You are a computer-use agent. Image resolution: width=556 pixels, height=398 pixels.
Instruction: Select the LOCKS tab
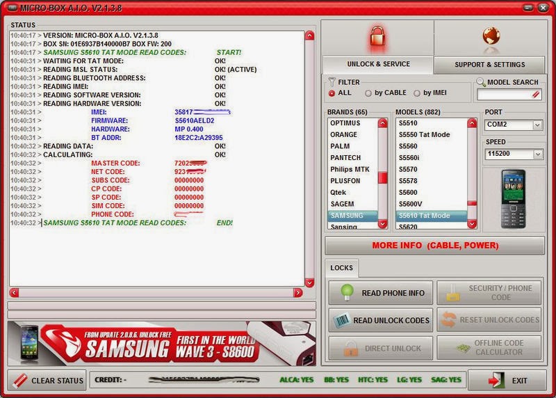point(341,268)
